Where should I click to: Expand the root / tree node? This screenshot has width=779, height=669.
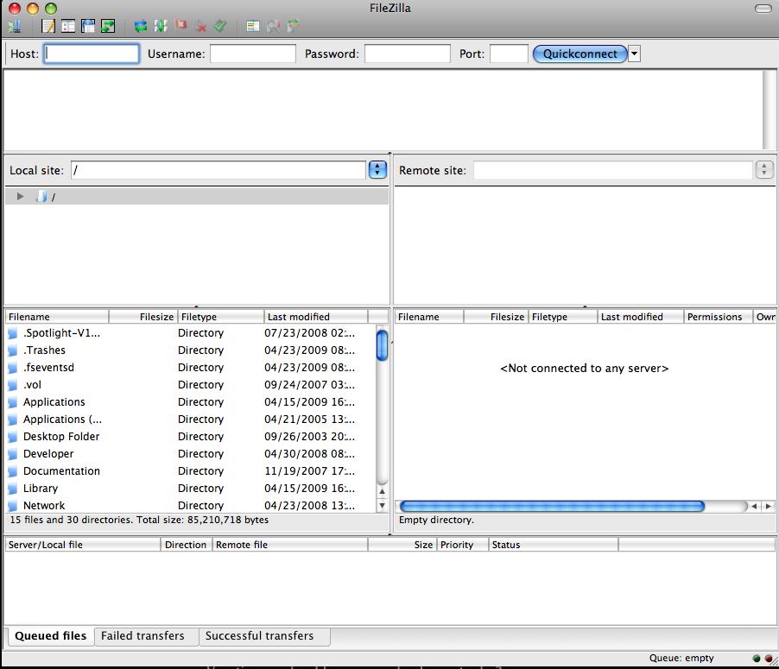point(20,197)
